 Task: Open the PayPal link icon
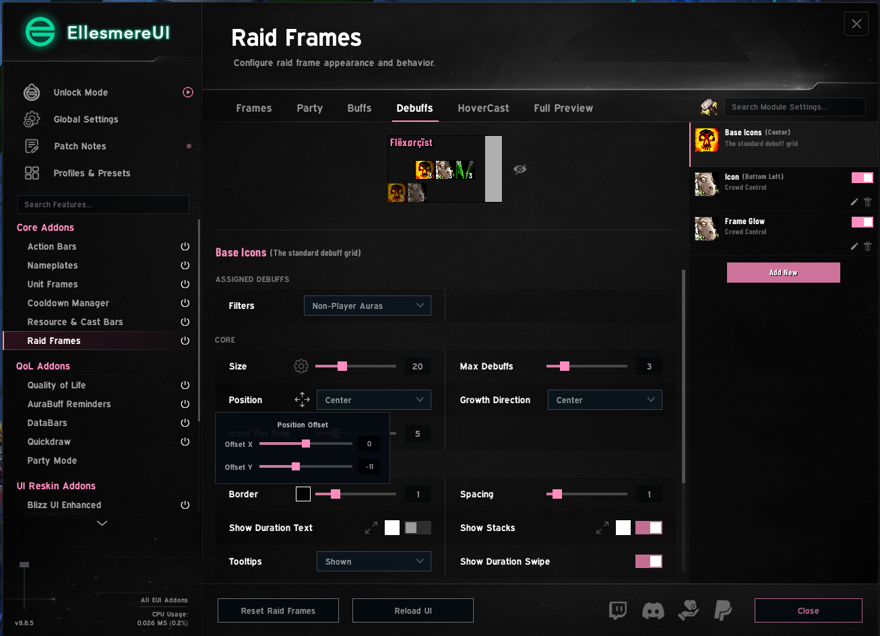click(722, 610)
